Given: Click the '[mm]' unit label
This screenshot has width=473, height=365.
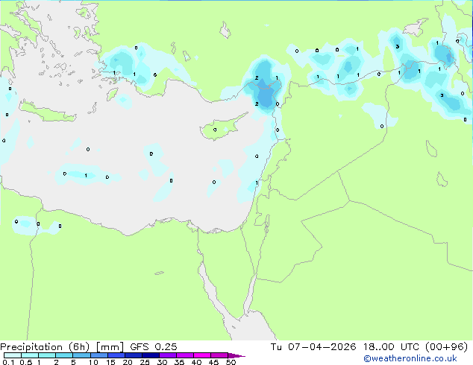Looking at the screenshot, I should coord(110,347).
